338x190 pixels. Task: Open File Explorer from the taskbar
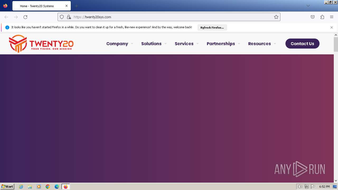point(30,187)
